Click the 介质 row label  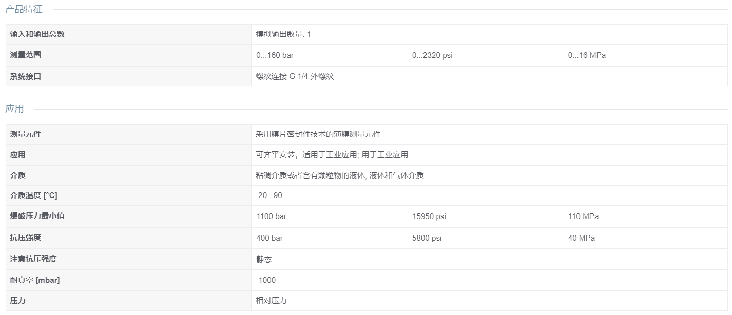pos(18,175)
